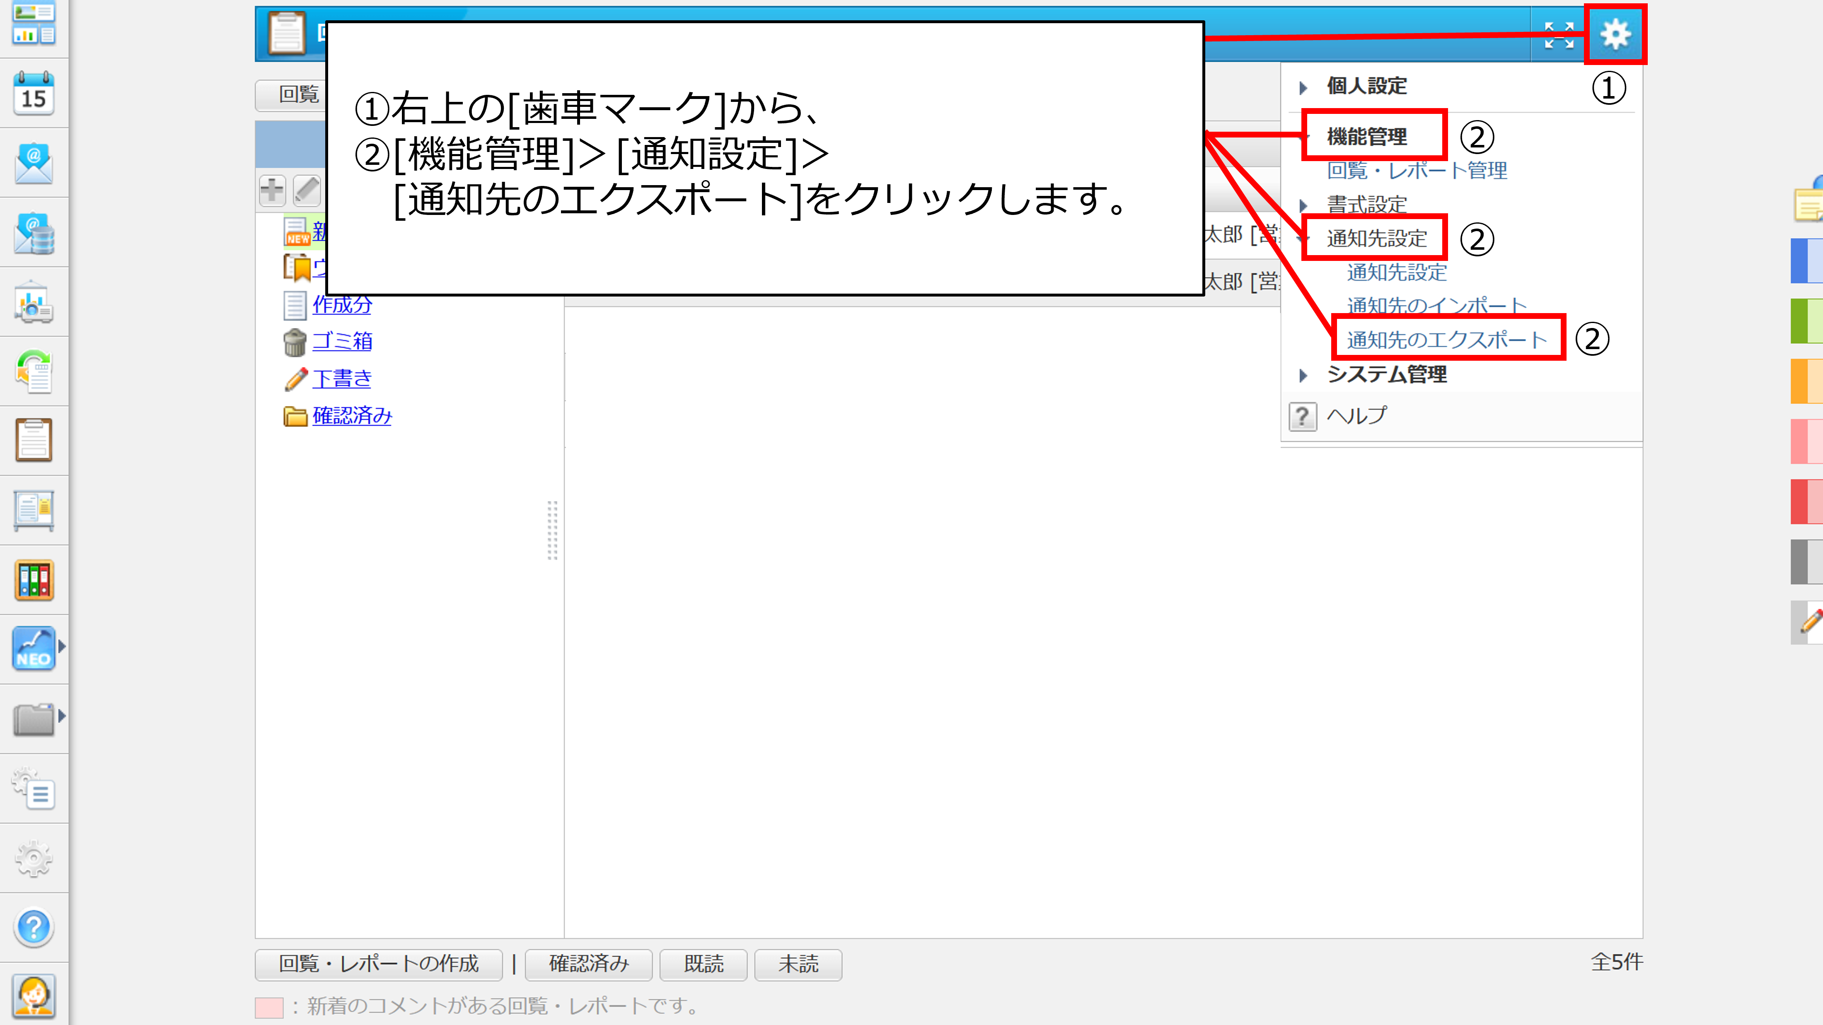Click the 回覧・レポートの作成 button

click(379, 964)
